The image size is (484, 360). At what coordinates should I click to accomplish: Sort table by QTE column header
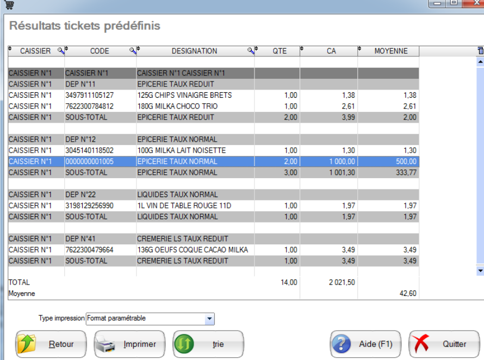point(279,51)
